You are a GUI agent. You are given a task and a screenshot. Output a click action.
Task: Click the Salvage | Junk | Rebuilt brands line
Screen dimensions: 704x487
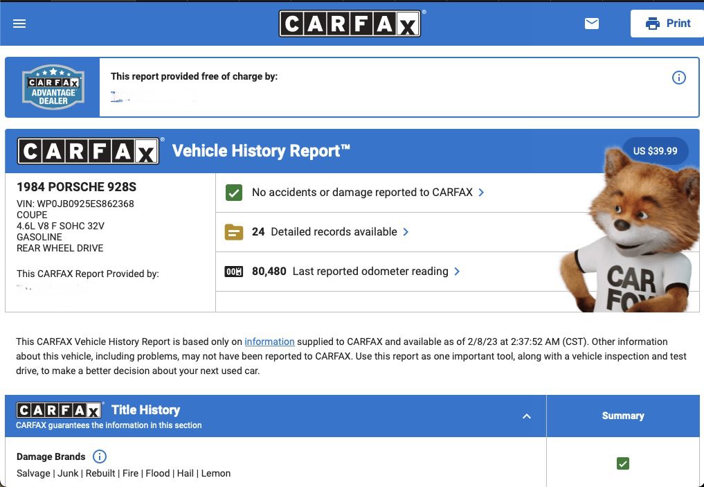tap(123, 473)
